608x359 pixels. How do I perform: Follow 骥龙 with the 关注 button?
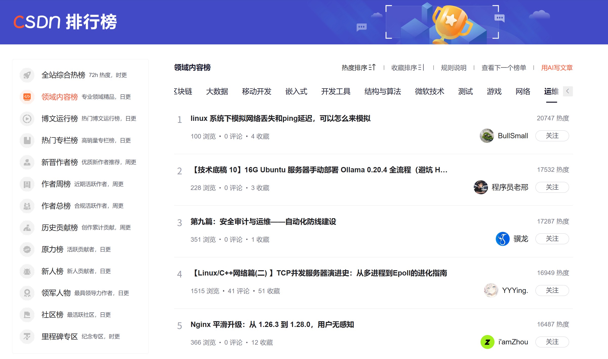(552, 239)
